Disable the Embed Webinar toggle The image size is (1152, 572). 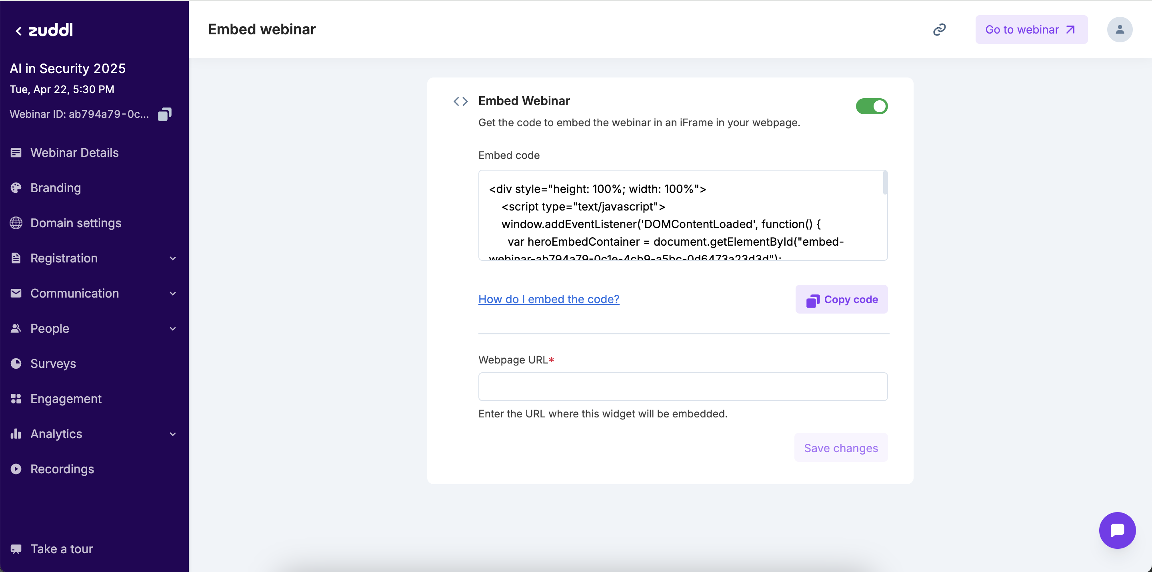coord(872,106)
